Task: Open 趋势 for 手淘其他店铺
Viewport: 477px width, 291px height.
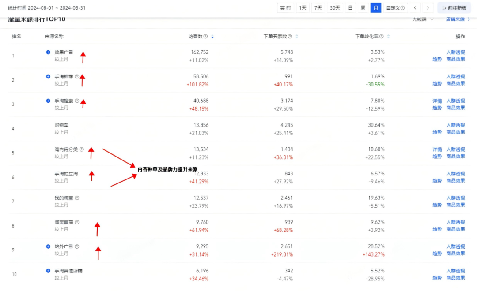Action: point(437,278)
